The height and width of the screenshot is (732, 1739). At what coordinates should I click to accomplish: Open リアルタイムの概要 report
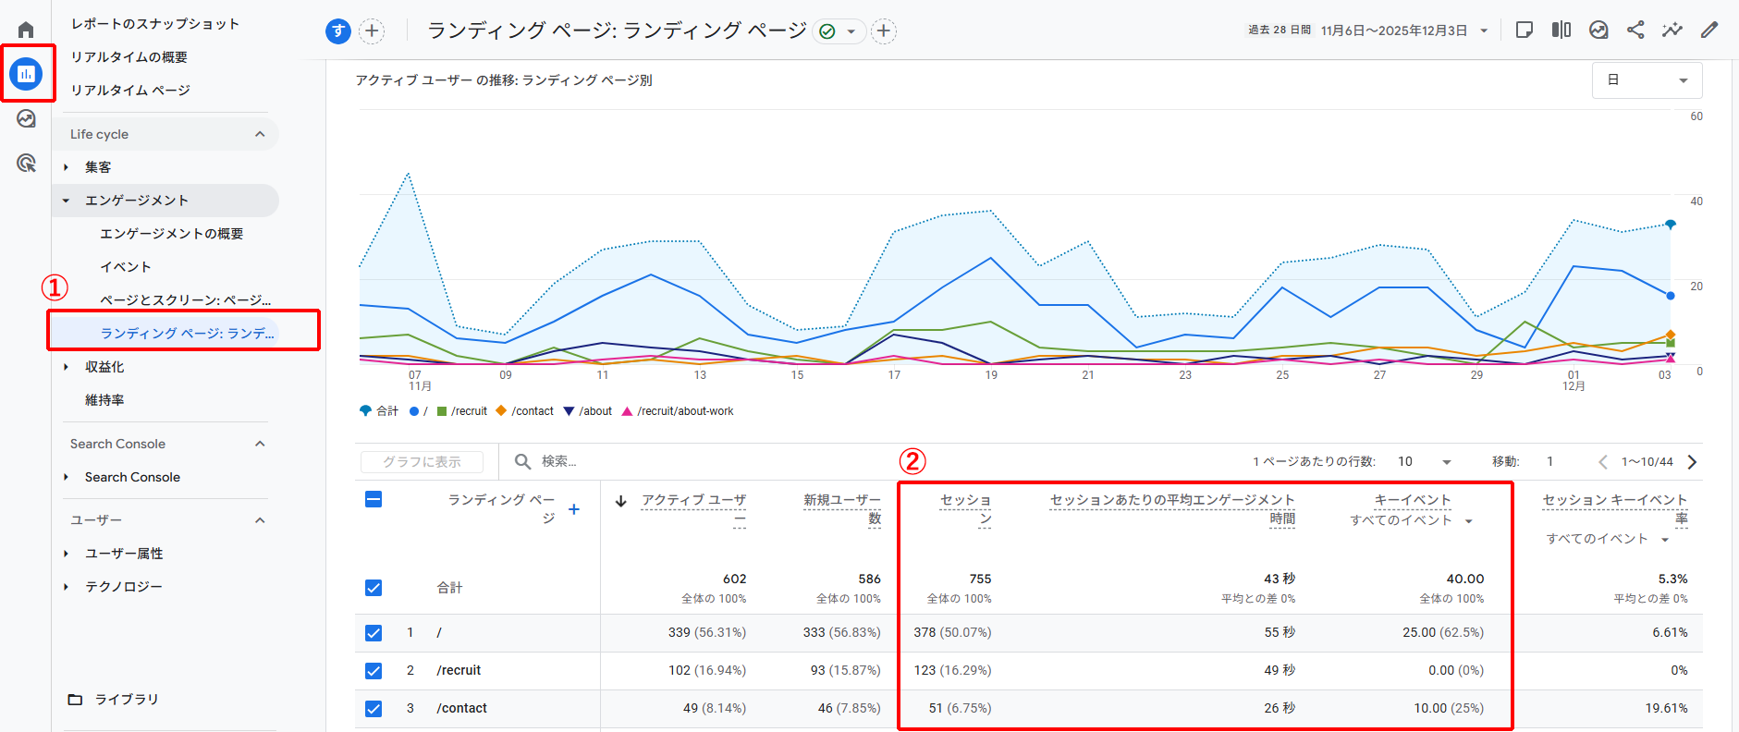coord(129,57)
